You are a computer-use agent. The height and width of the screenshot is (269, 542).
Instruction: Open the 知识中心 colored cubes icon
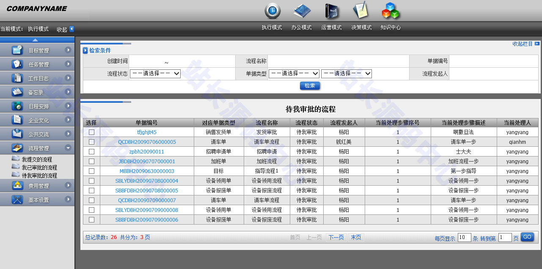coord(390,11)
